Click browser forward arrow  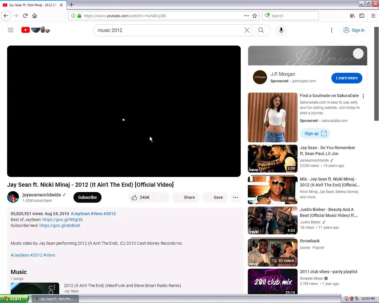(16, 16)
